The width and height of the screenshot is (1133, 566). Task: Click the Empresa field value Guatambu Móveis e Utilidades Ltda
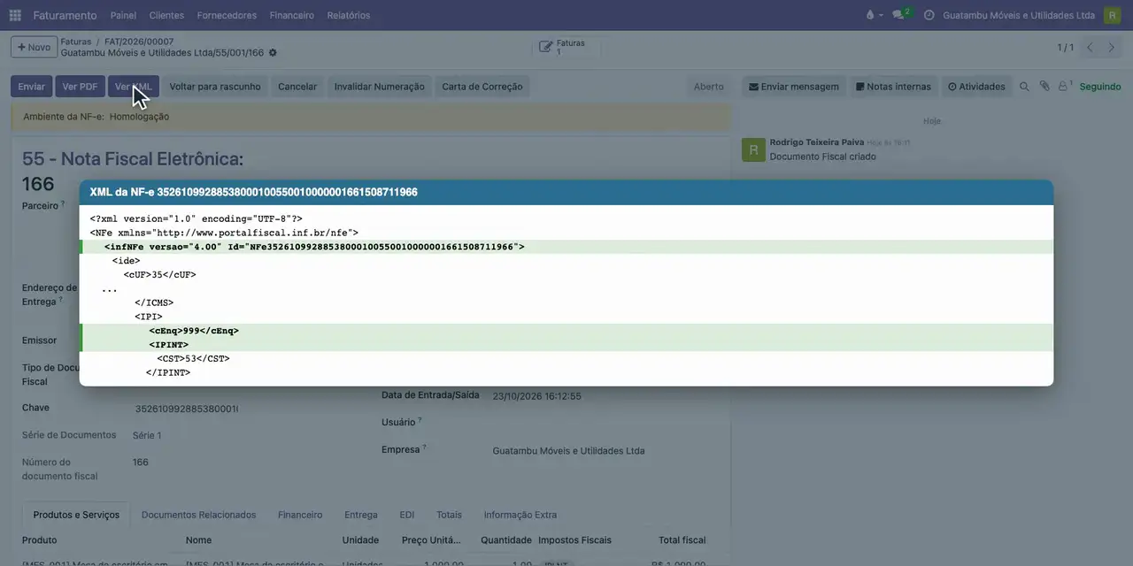point(568,451)
